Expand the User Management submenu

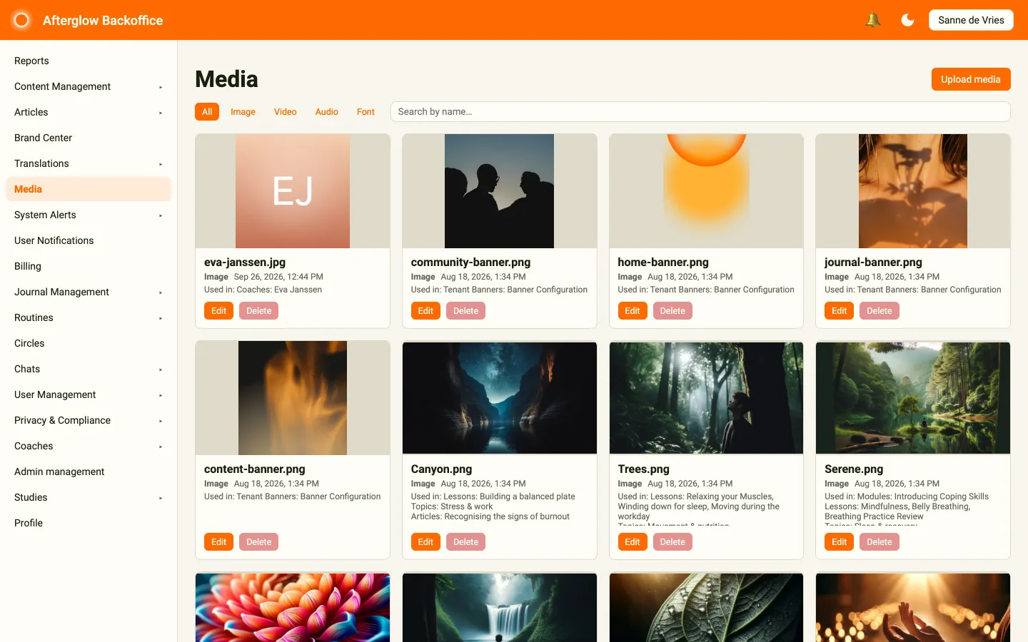coord(89,394)
